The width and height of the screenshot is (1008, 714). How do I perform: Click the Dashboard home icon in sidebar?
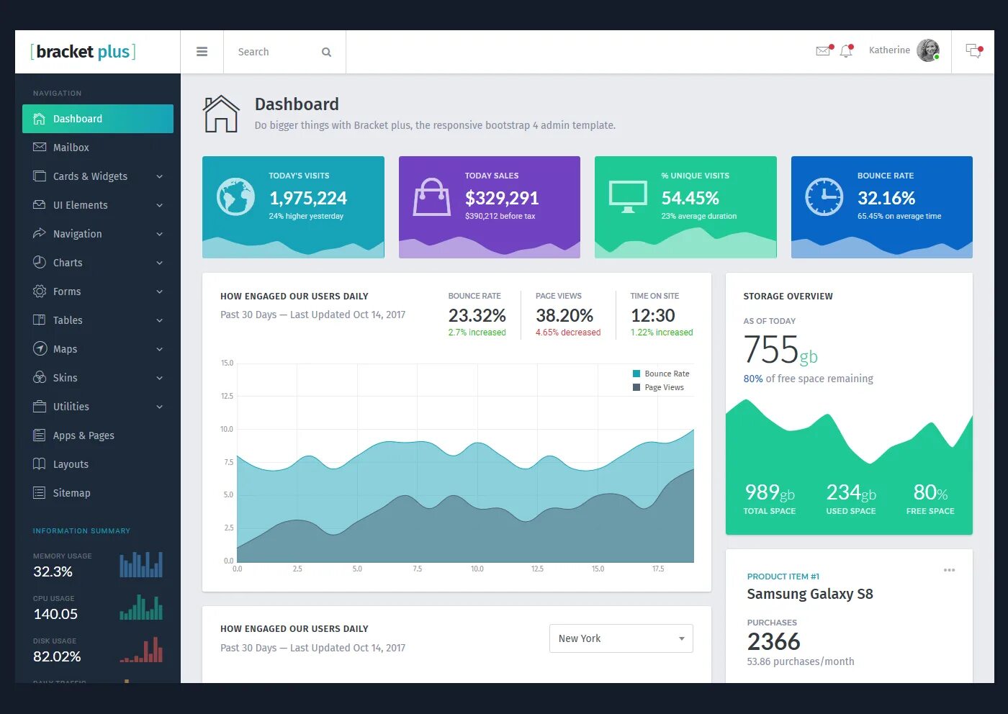[x=40, y=119]
